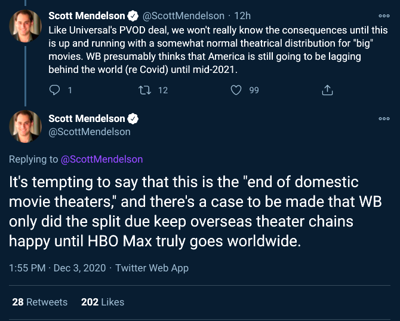Image resolution: width=400 pixels, height=321 pixels.
Task: View the 202 Likes list
Action: click(x=103, y=302)
